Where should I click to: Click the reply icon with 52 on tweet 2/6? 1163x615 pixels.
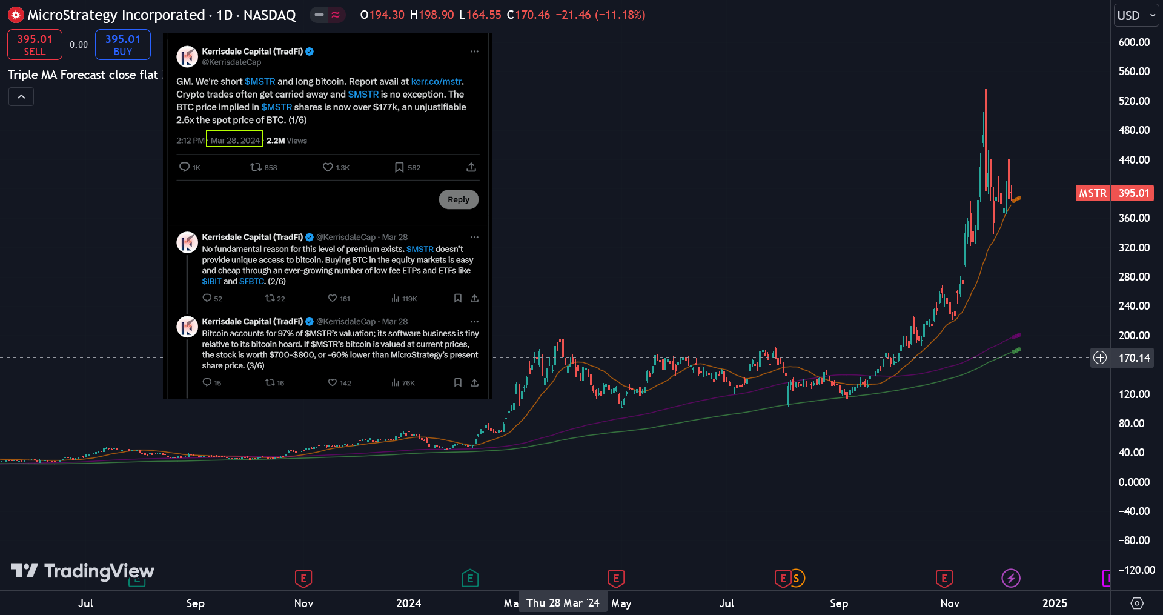(207, 298)
